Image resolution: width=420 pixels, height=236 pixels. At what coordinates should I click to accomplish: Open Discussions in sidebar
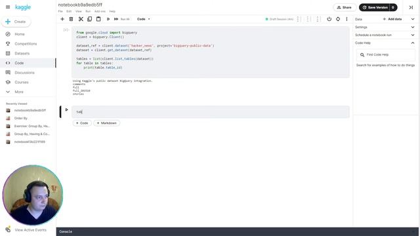[x=24, y=73]
